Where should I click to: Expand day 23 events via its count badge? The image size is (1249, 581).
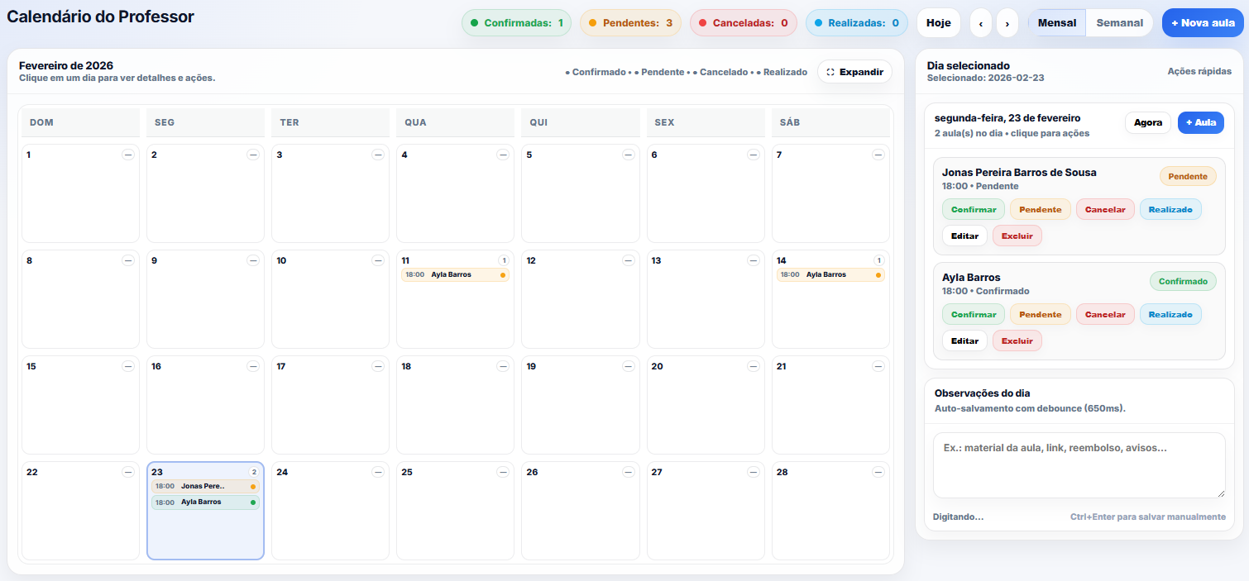(253, 471)
